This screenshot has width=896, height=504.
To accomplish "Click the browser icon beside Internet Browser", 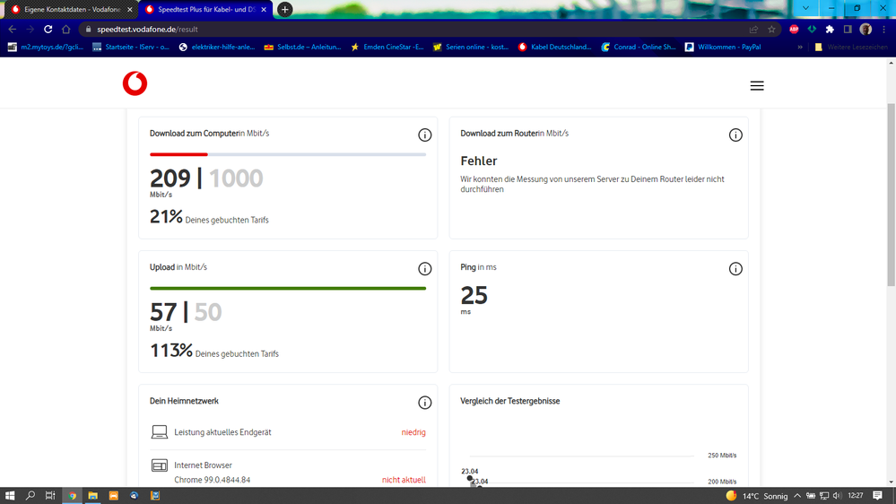I will (160, 465).
